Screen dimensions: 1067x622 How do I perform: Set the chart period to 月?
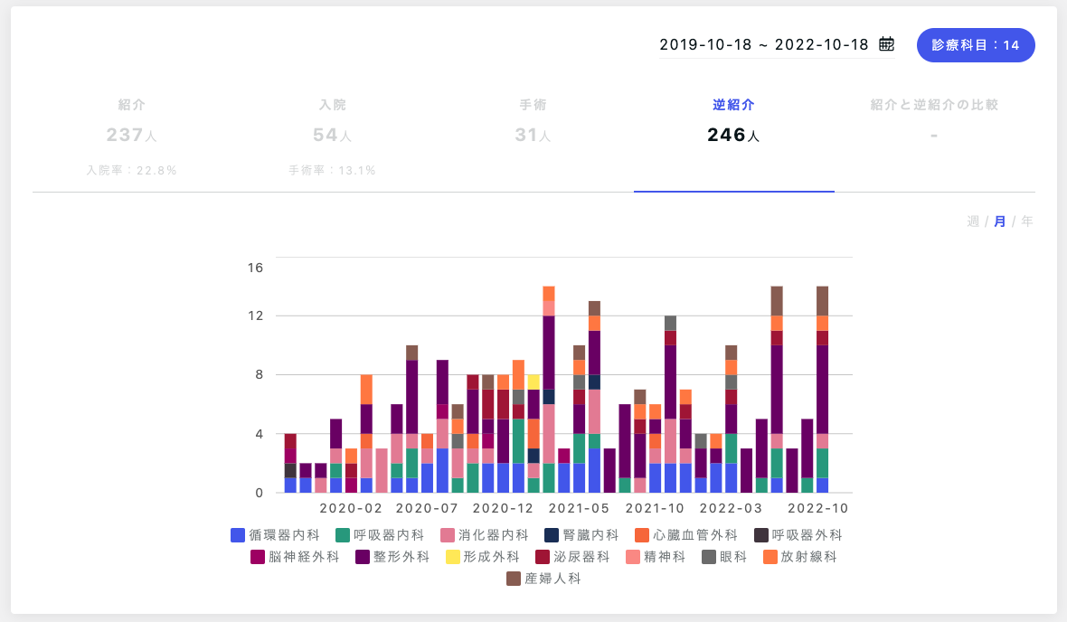pyautogui.click(x=999, y=221)
